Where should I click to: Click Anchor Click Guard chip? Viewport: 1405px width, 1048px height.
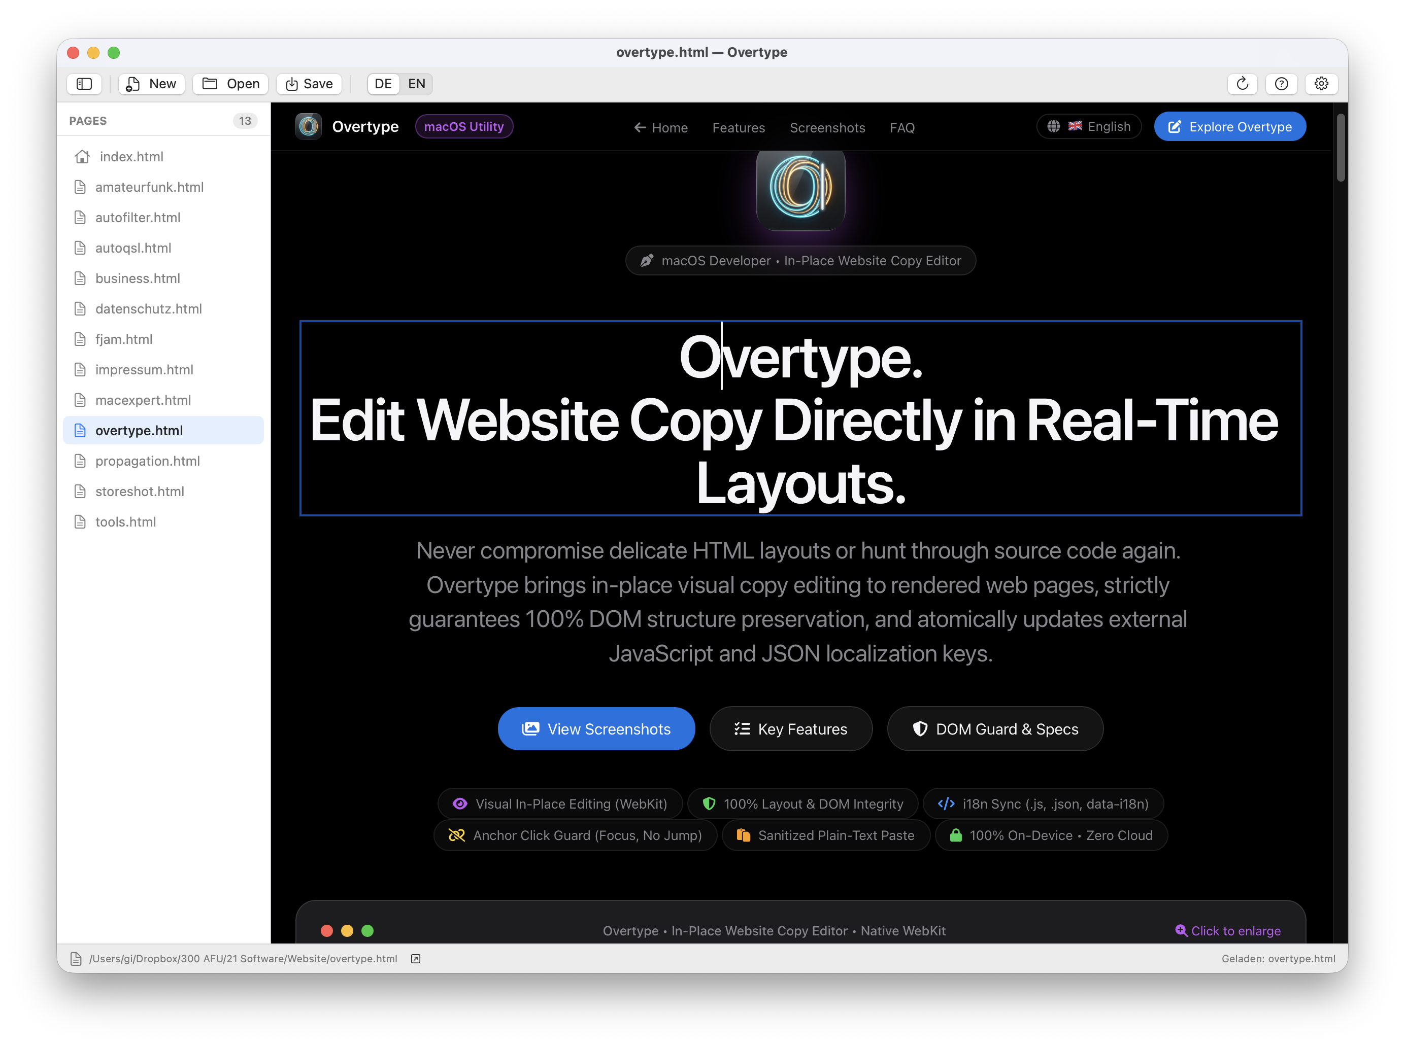pyautogui.click(x=575, y=835)
